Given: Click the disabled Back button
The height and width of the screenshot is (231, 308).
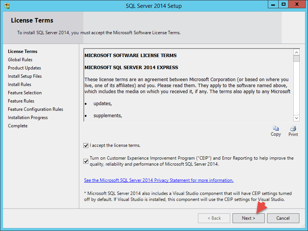Looking at the screenshot, I should coord(214,218).
